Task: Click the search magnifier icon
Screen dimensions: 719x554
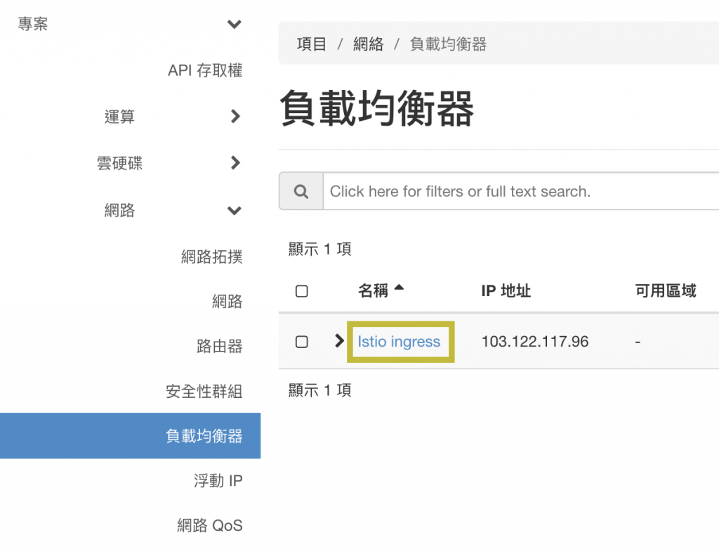Action: 301,191
